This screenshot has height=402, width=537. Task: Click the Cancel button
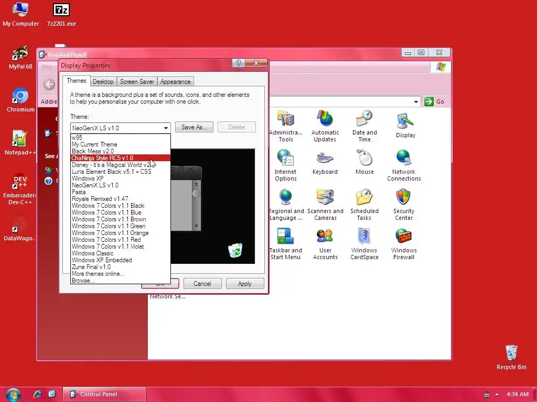point(202,284)
